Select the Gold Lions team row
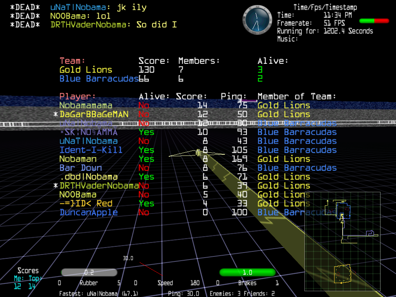 click(86, 70)
